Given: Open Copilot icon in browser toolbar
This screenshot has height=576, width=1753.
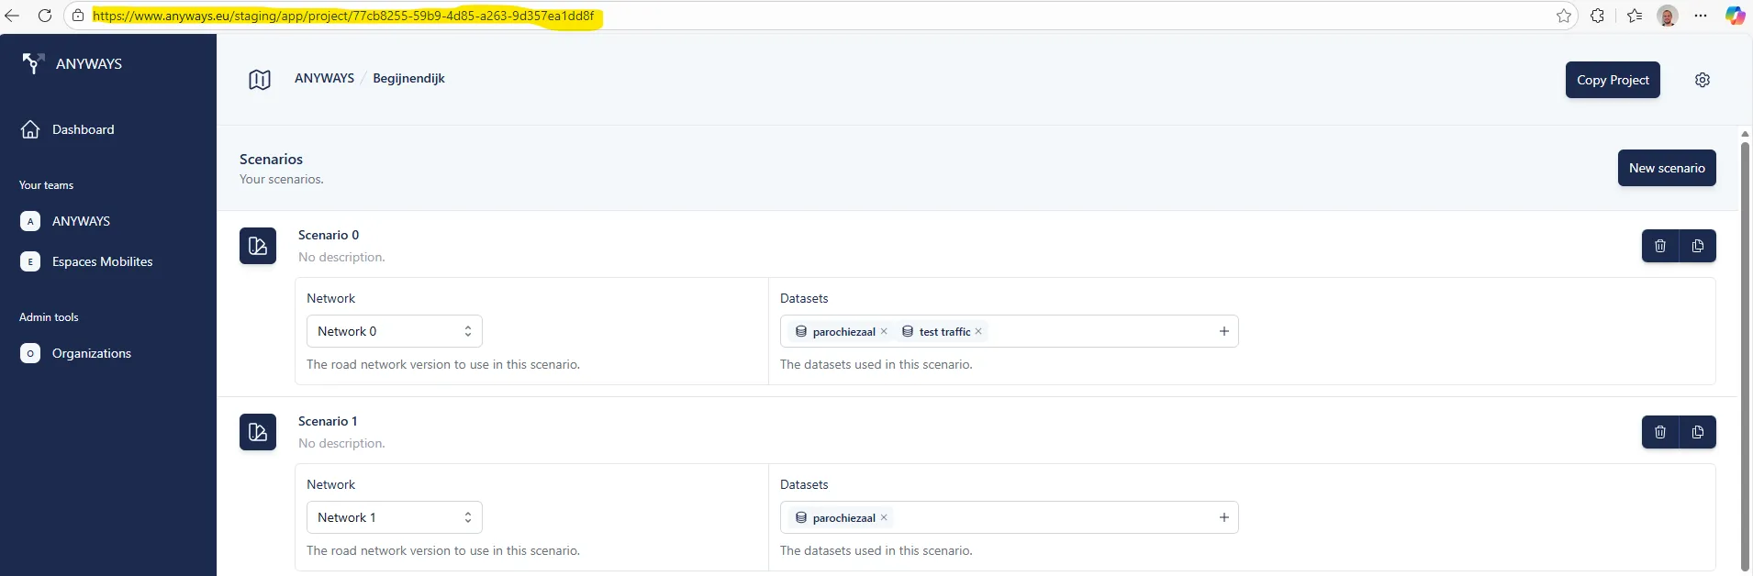Looking at the screenshot, I should [x=1735, y=16].
